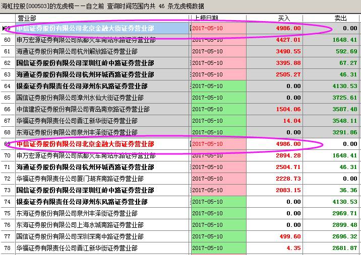Click 国信证券漳州水仙大街证券营业部 branch name
The width and height of the screenshot is (361, 255).
80,98
